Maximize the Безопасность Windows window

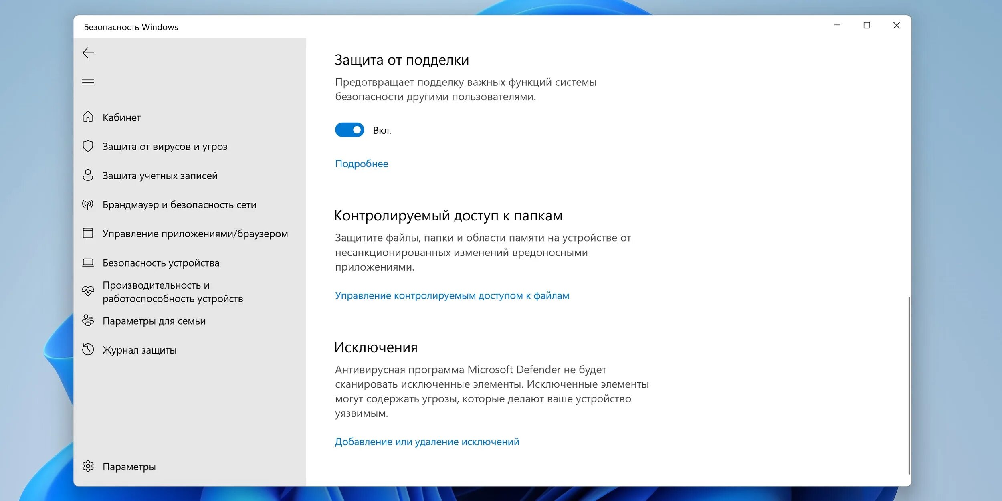coord(867,26)
